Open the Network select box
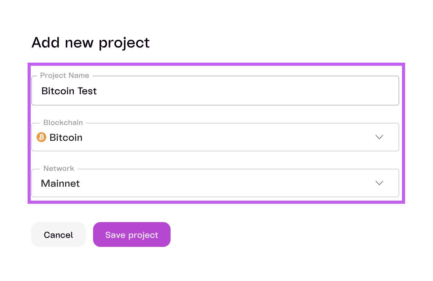This screenshot has width=433, height=281. tap(215, 183)
